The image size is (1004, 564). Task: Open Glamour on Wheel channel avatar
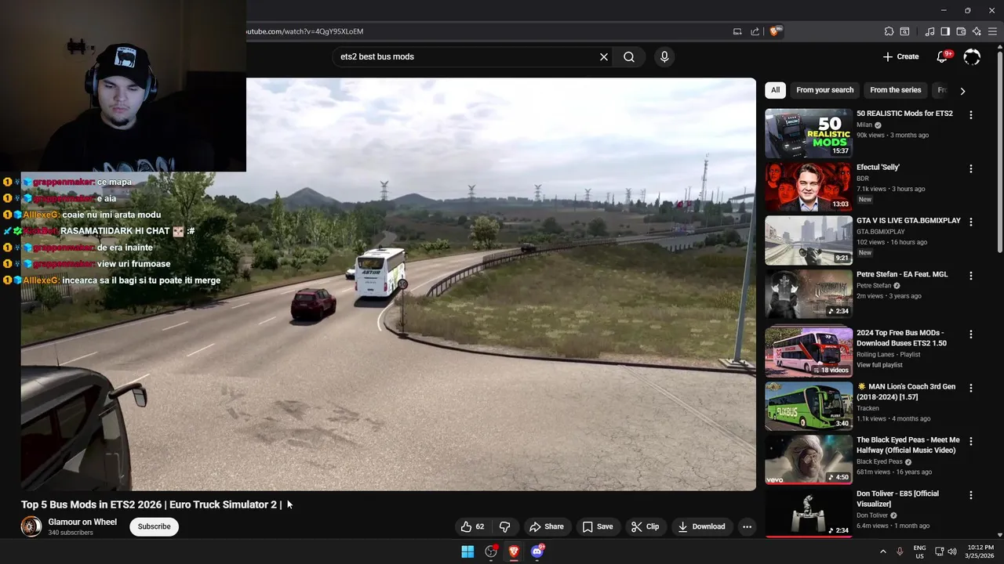coord(31,526)
